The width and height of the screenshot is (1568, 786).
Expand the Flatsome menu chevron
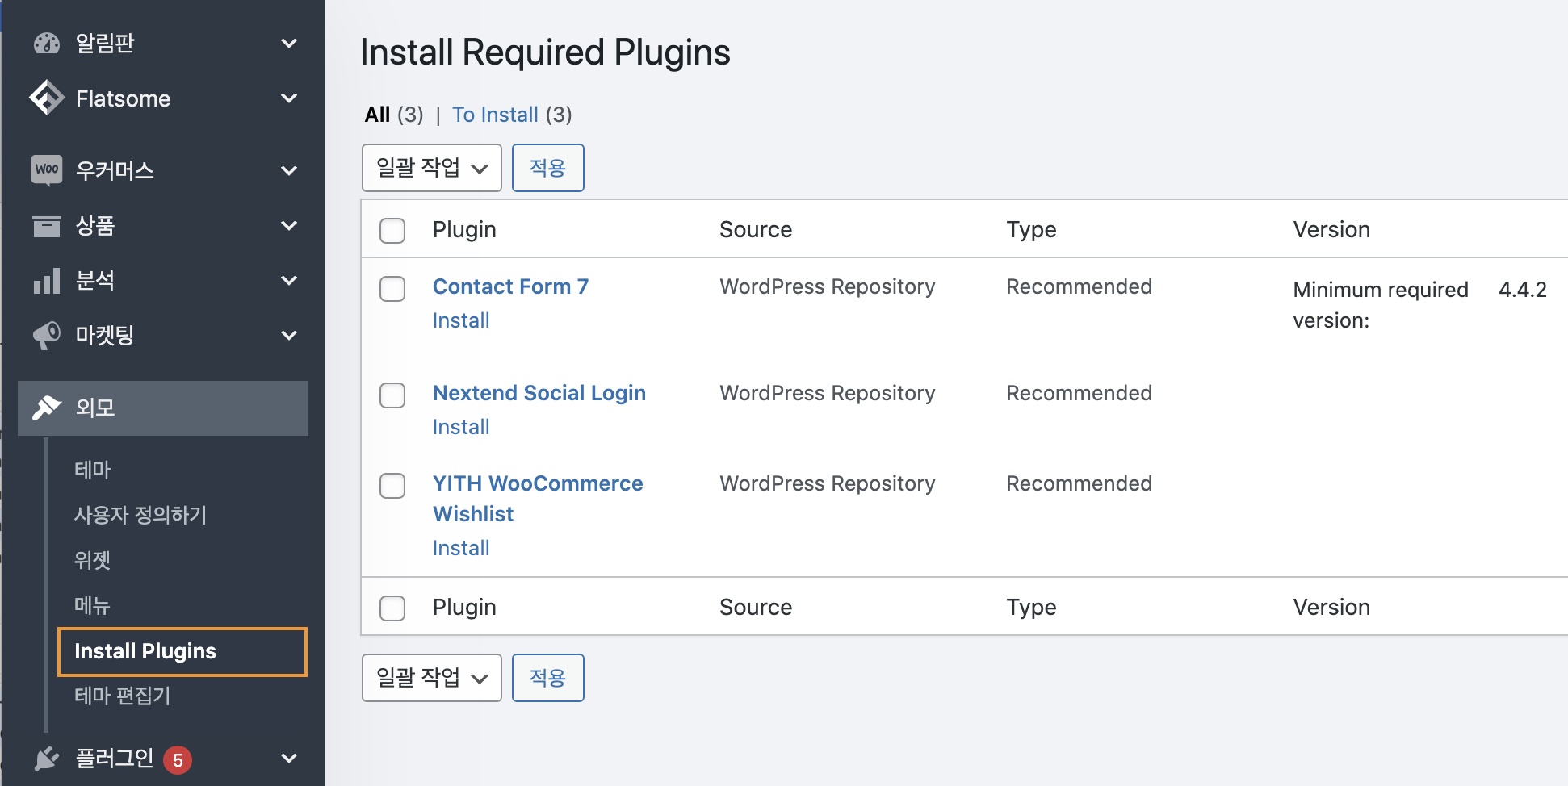point(289,98)
